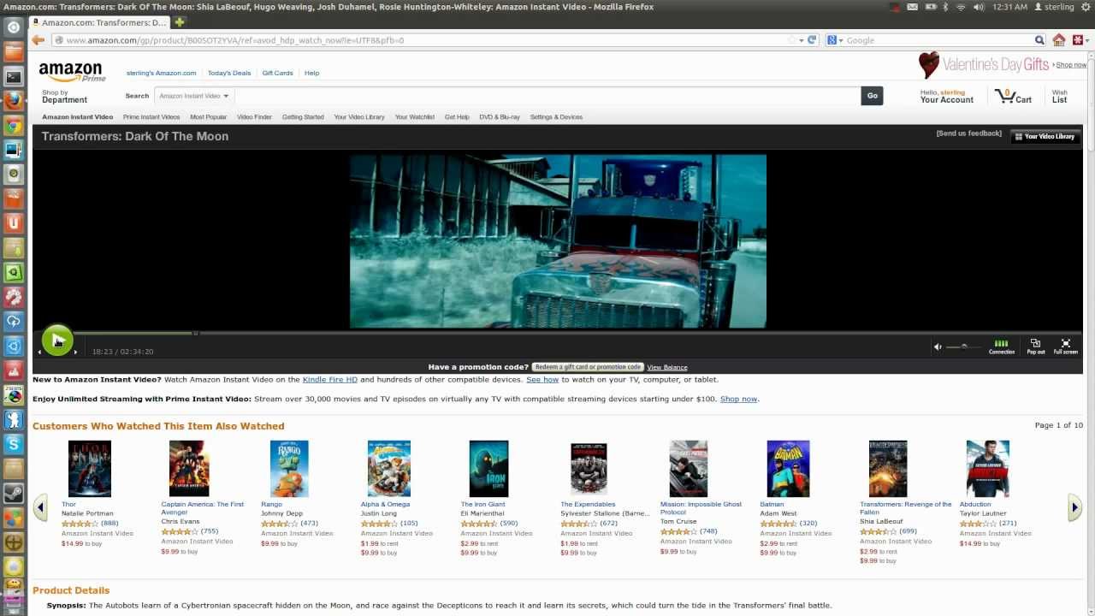
Task: Open sterling's Amazon.com link
Action: click(161, 73)
